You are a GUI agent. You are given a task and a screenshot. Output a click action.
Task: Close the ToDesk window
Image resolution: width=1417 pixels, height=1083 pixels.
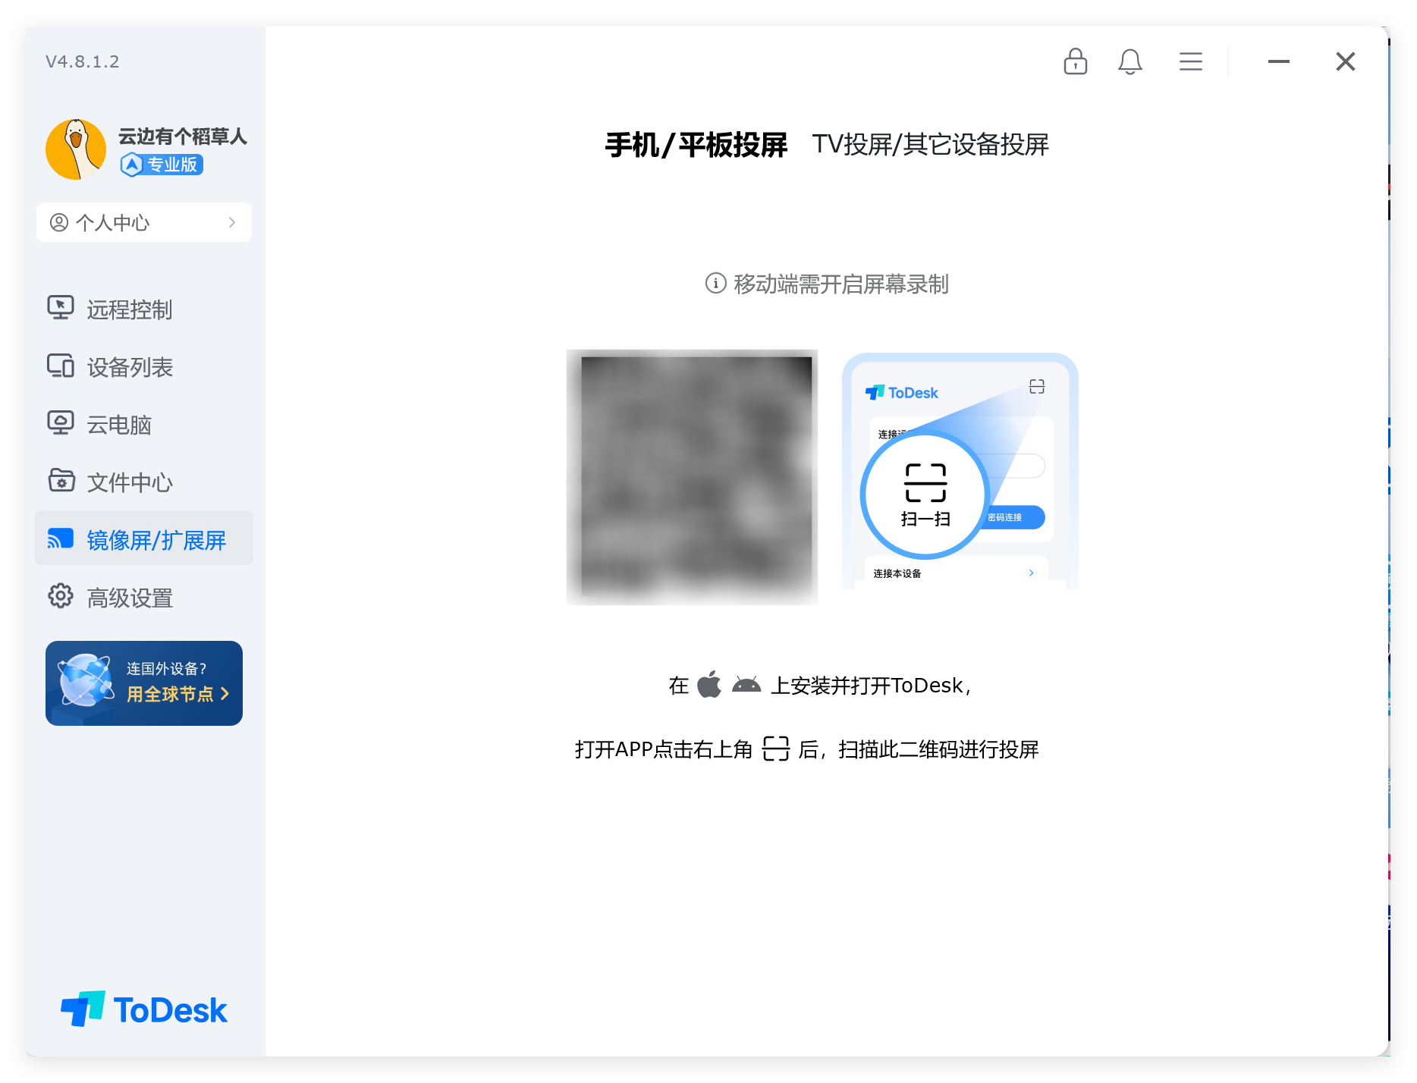coord(1345,61)
